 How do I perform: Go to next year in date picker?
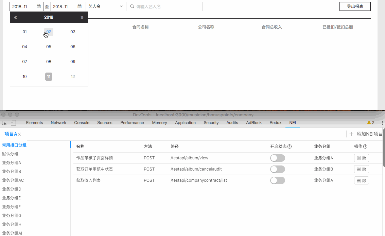[x=82, y=17]
